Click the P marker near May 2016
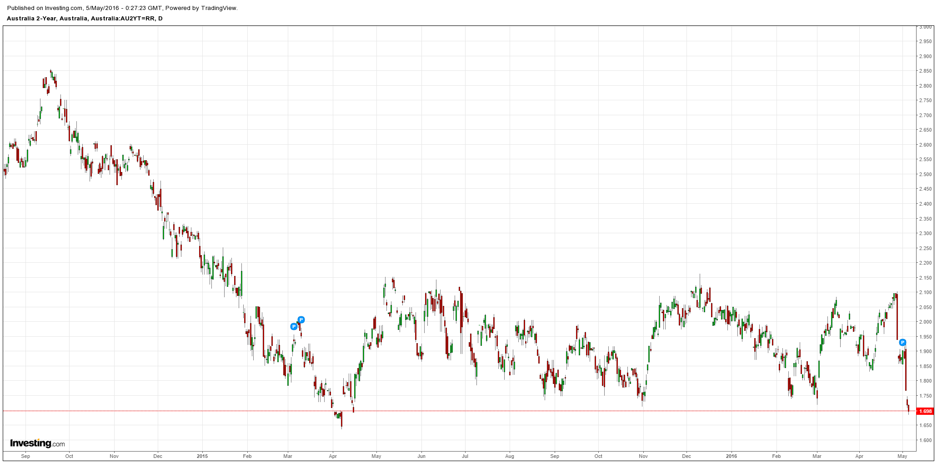Viewport: 937px width, 462px height. coord(902,342)
